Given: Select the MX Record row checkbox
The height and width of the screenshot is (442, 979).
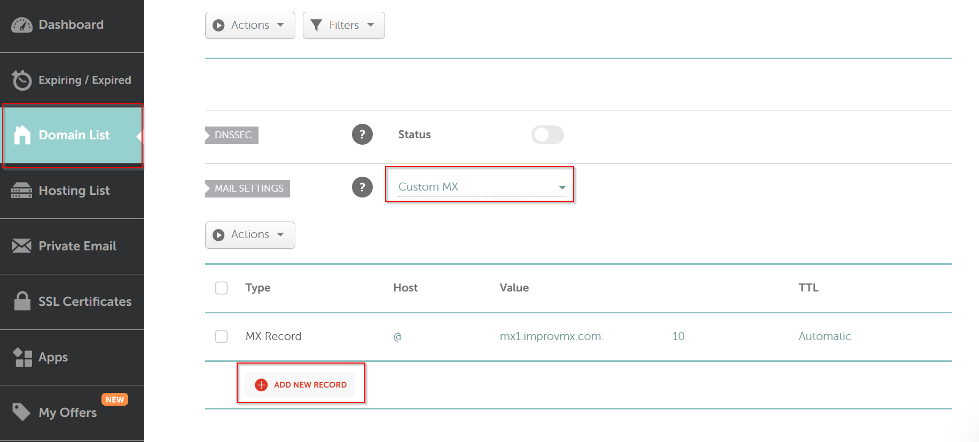Looking at the screenshot, I should [221, 337].
